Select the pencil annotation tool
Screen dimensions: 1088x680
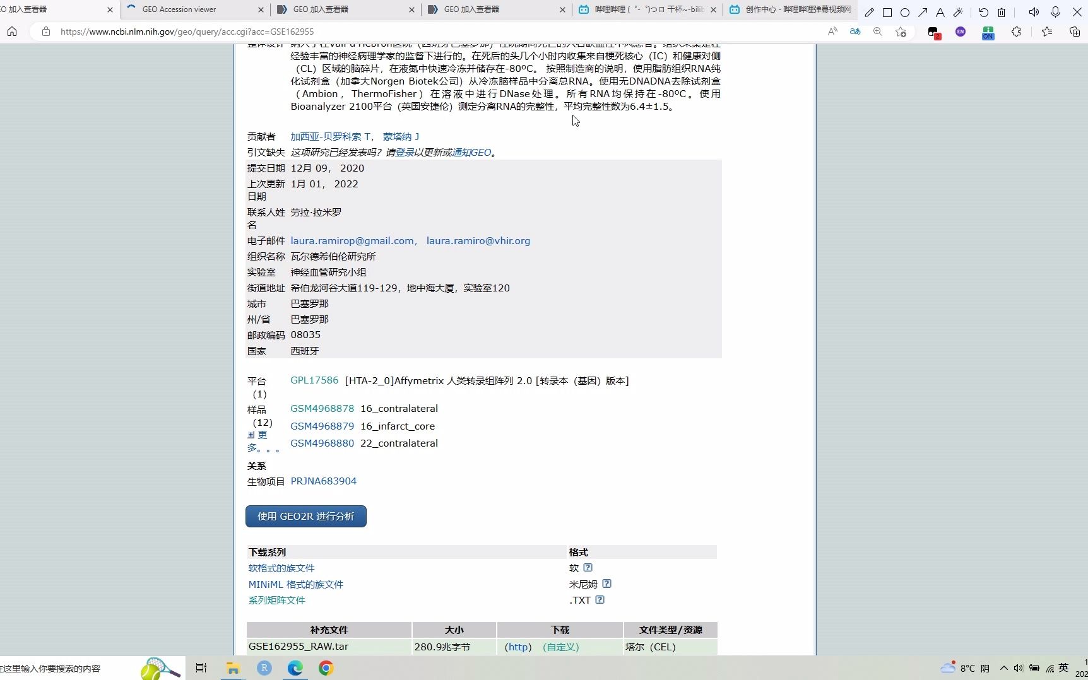(x=869, y=13)
